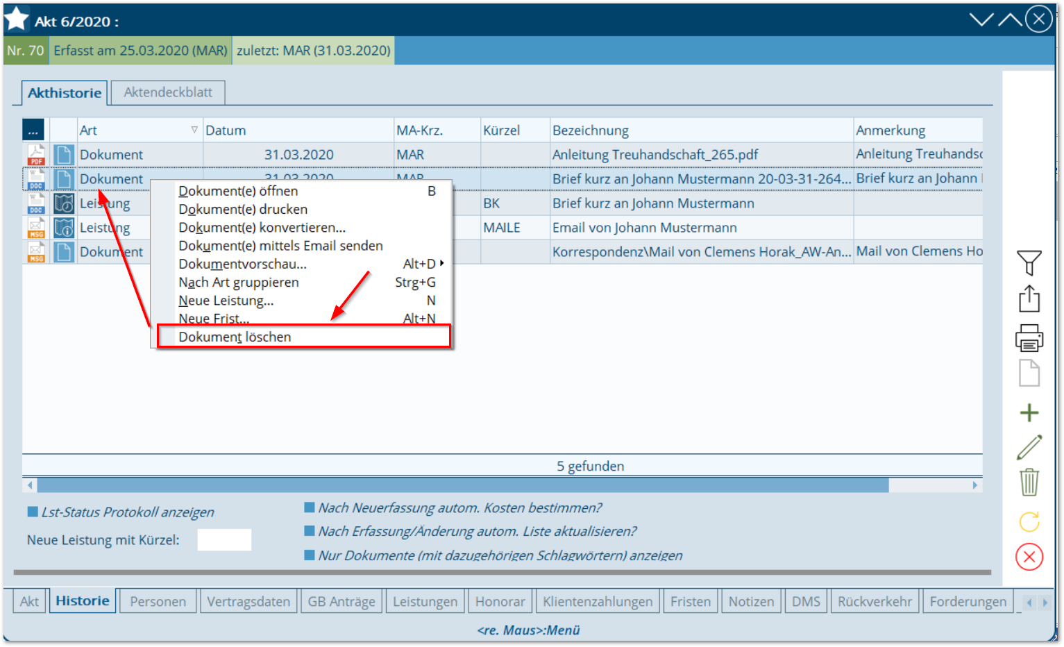Image resolution: width=1064 pixels, height=647 pixels.
Task: Choose Neue Leistung... menu entry
Action: tap(303, 301)
